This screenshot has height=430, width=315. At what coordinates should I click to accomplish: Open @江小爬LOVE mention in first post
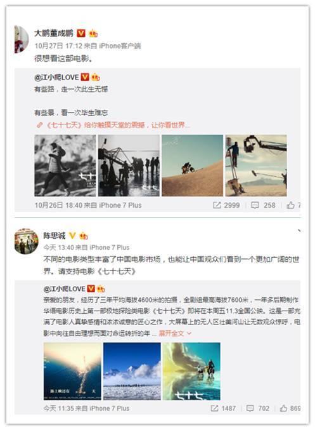click(56, 77)
